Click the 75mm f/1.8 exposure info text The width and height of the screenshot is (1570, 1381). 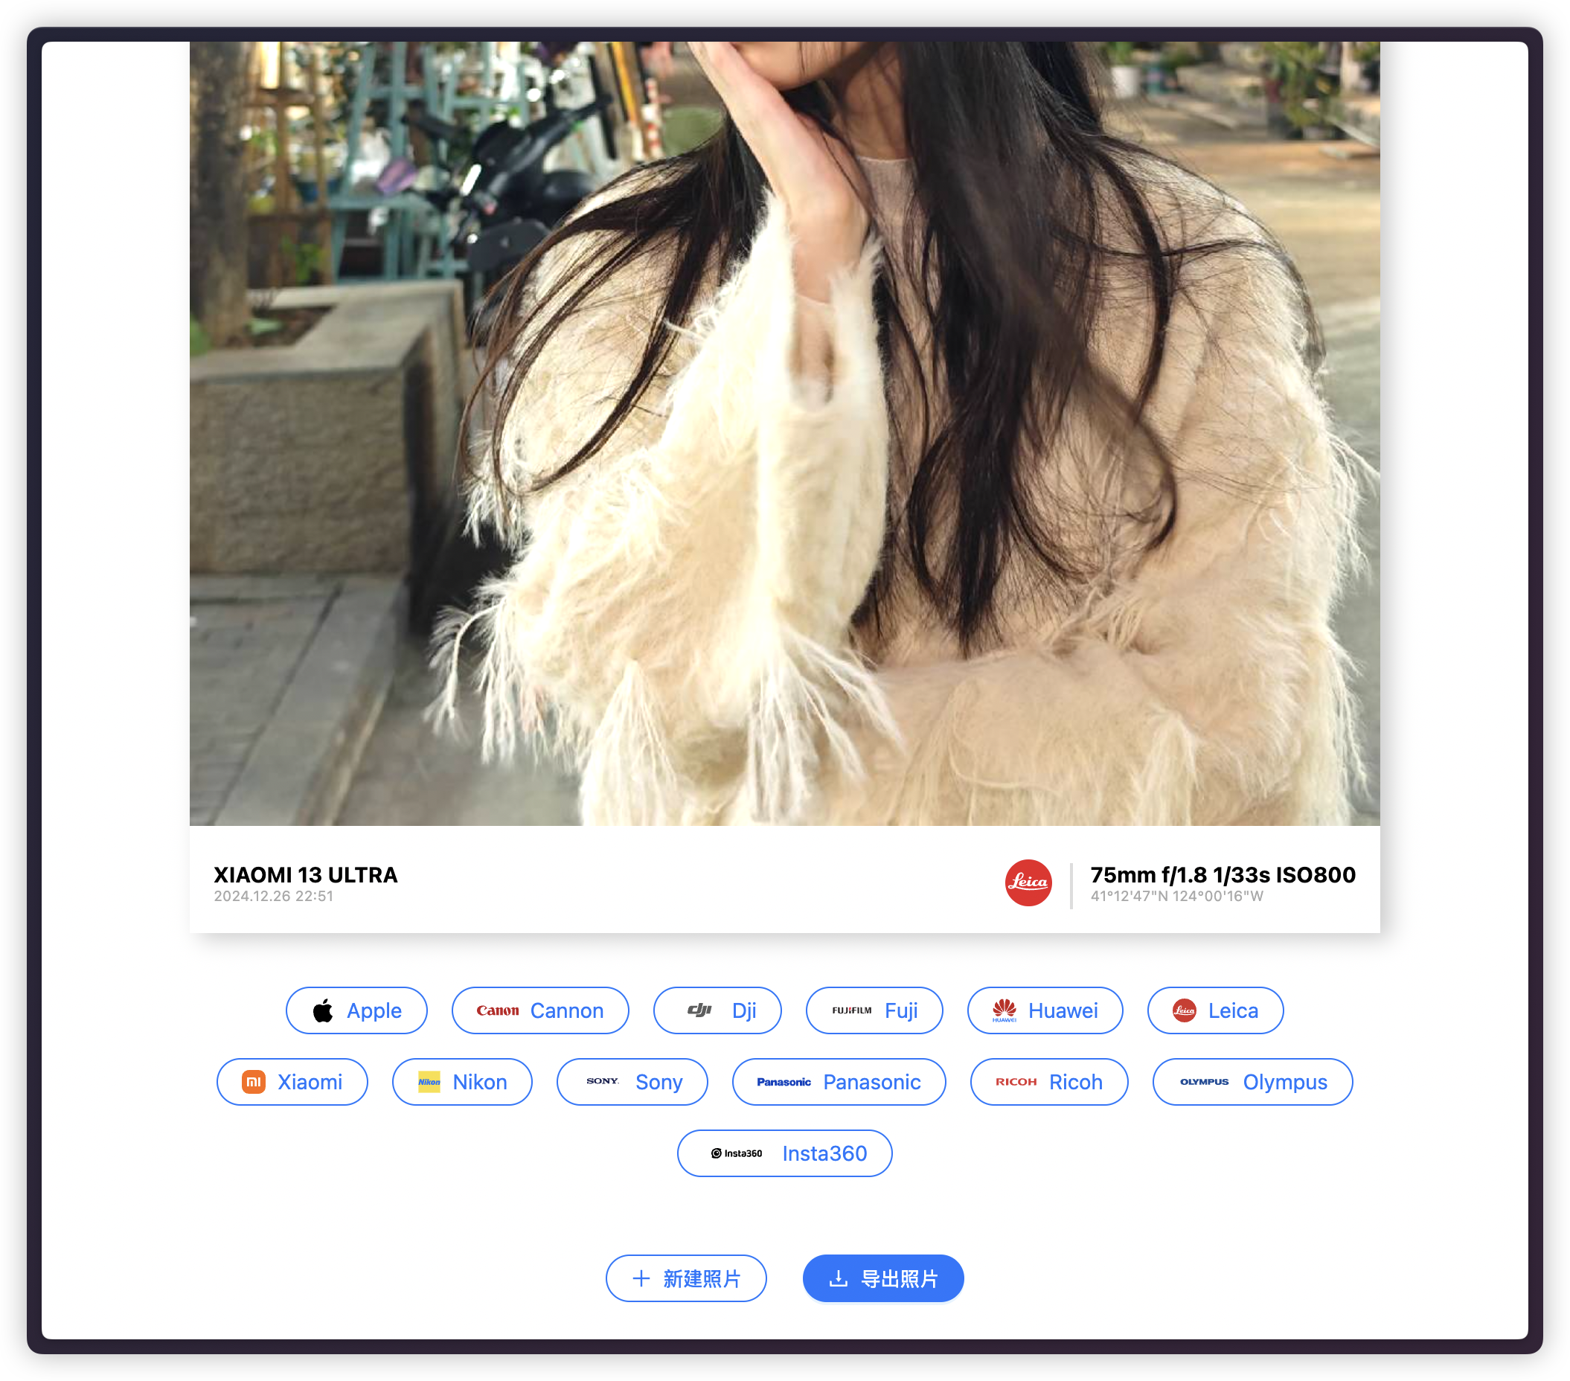point(1222,875)
